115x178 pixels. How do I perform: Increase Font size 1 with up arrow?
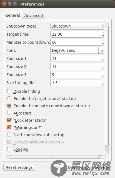(103, 57)
